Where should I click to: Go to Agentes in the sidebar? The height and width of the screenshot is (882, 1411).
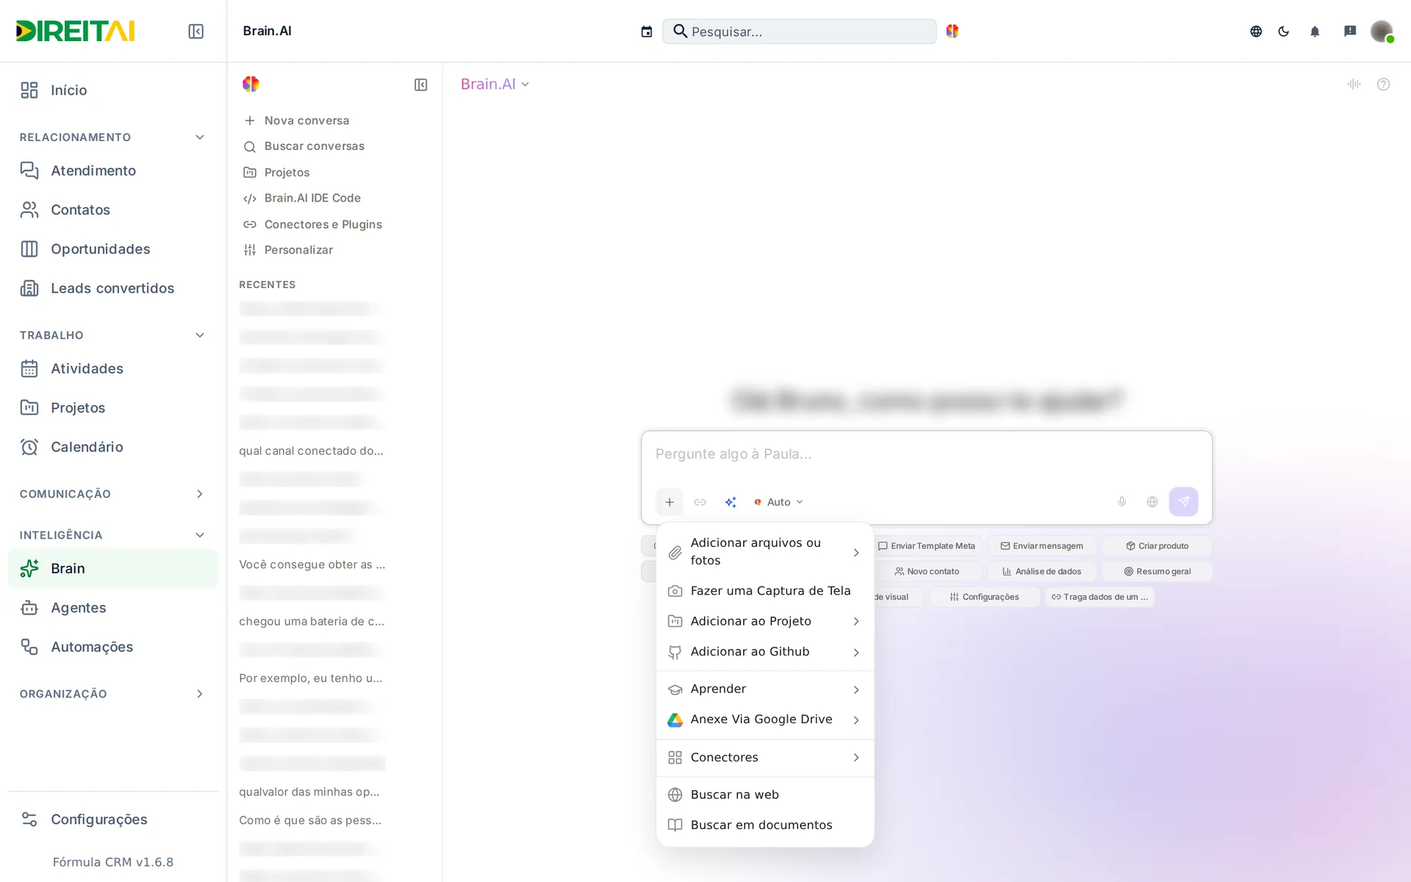[113, 608]
